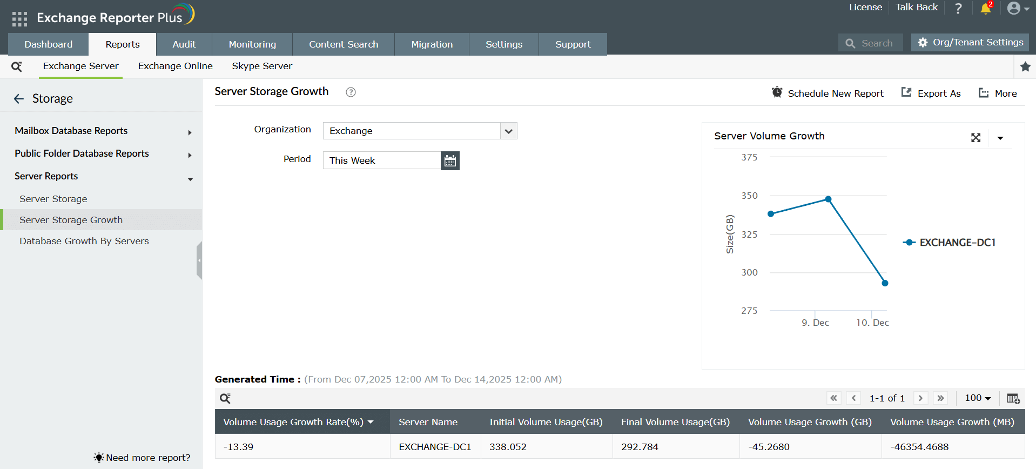Go to the first page of results
Viewport: 1036px width, 469px height.
[x=834, y=398]
